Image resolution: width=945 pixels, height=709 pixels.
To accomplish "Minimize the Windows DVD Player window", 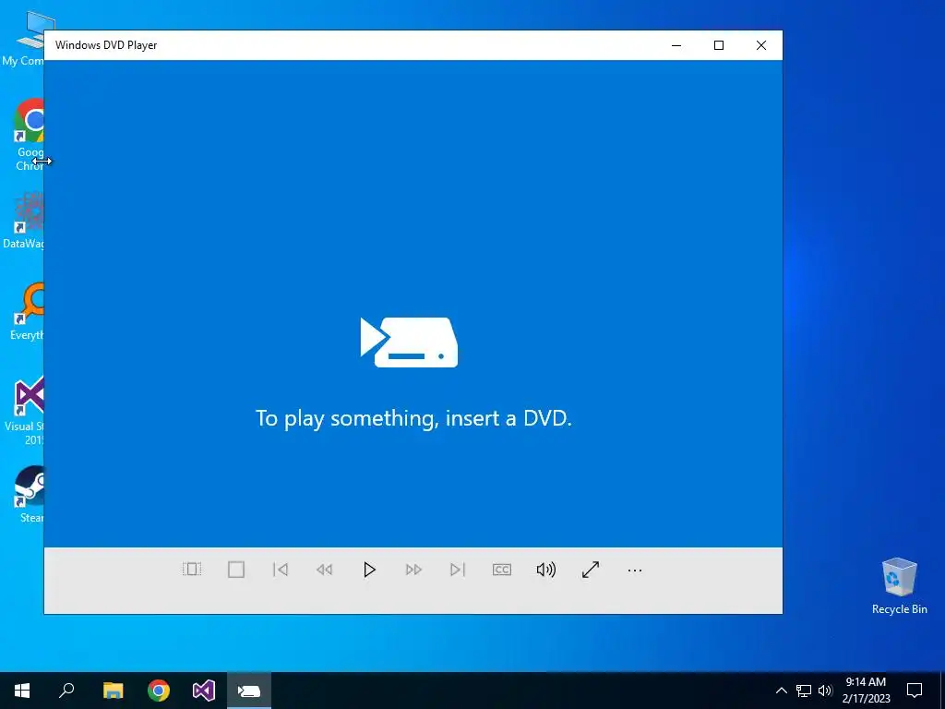I will [x=676, y=45].
